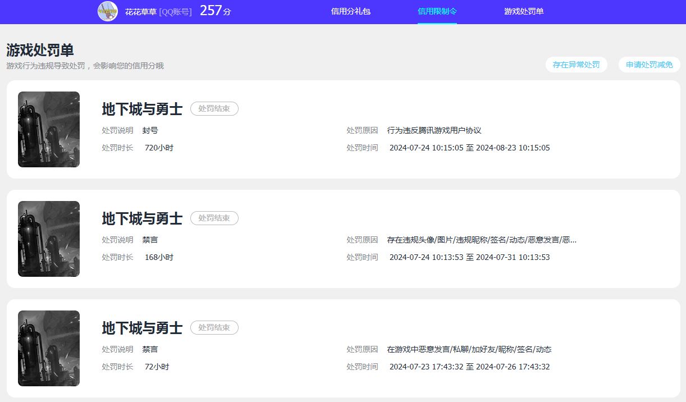The height and width of the screenshot is (402, 686).
Task: Switch to the 游戏处罚单 tab
Action: pyautogui.click(x=524, y=11)
